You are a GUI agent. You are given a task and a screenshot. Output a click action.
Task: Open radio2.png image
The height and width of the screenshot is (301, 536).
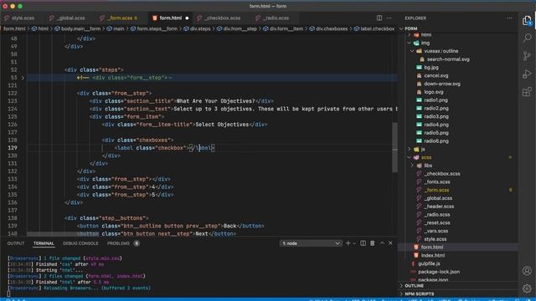pyautogui.click(x=436, y=109)
